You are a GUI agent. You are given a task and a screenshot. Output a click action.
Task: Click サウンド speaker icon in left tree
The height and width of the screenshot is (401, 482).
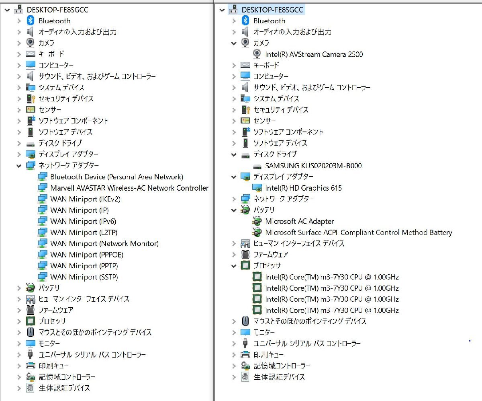point(31,76)
